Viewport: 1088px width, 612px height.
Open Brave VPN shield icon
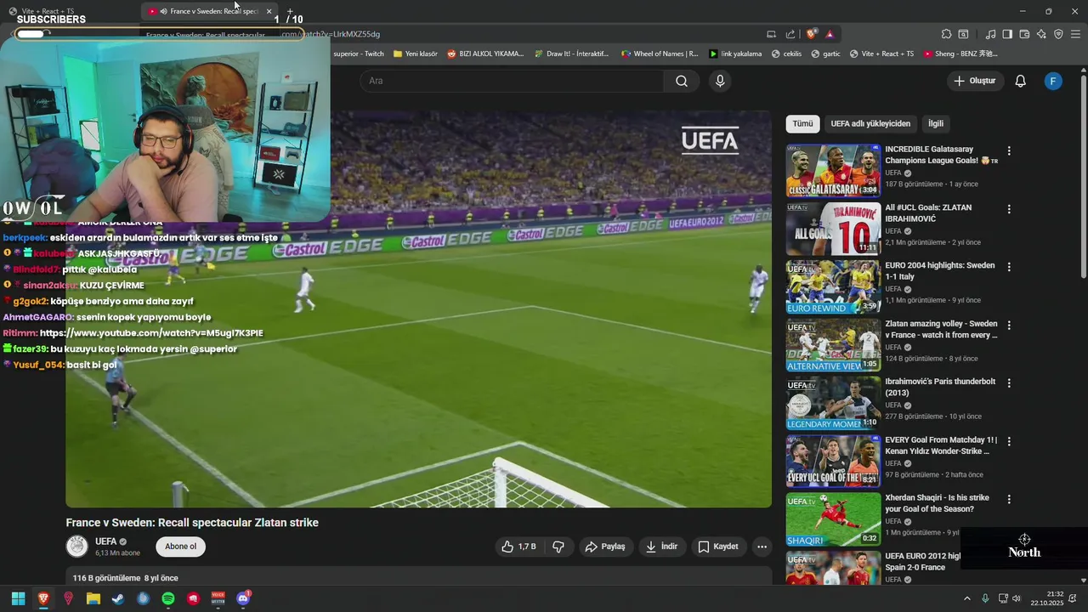click(x=1058, y=34)
